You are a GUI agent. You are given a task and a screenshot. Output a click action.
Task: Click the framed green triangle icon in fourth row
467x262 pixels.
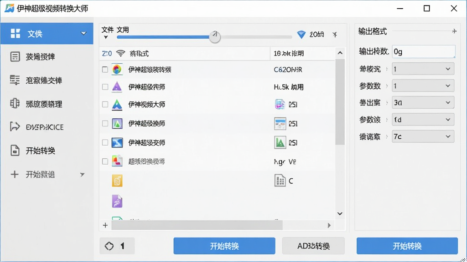(x=117, y=123)
